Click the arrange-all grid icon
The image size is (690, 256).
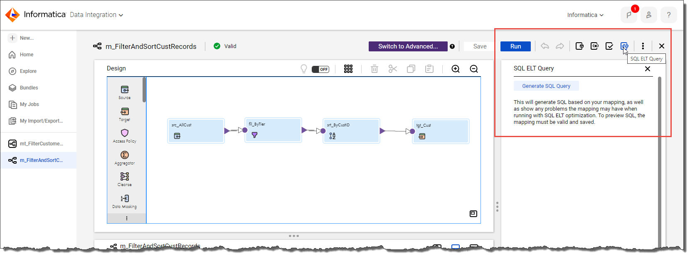point(348,69)
